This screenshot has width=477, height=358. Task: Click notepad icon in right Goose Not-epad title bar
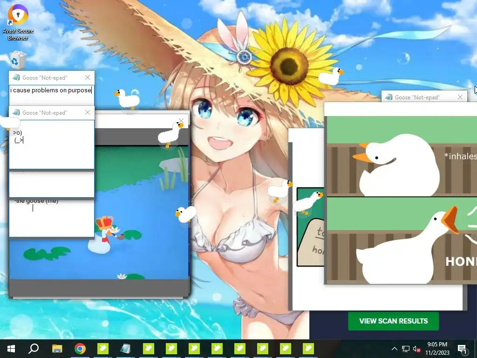[389, 97]
